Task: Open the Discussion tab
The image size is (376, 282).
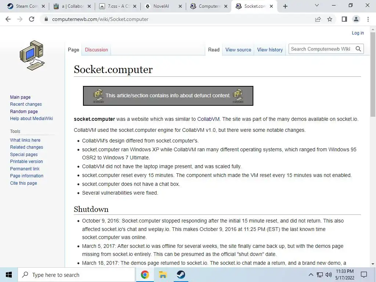Action: [97, 50]
